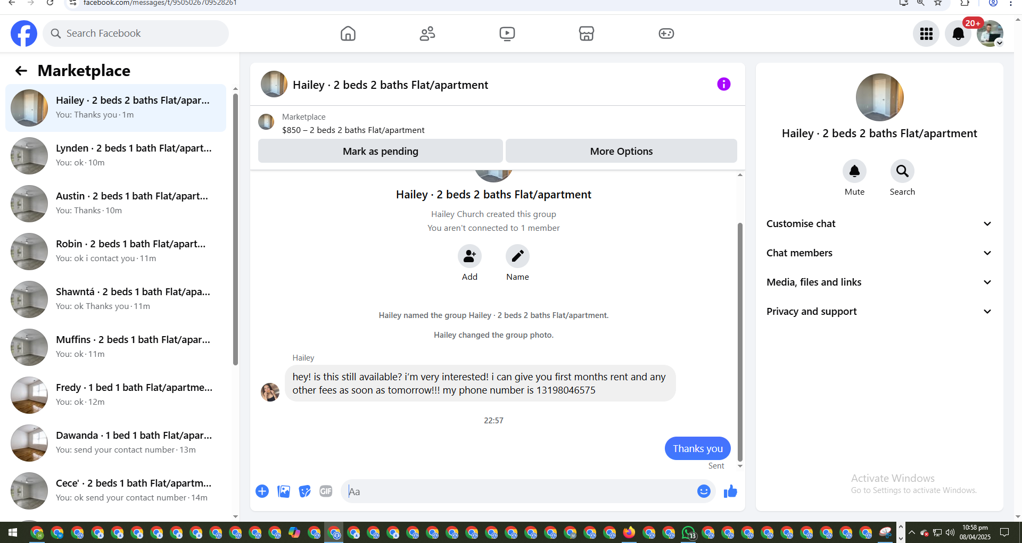The width and height of the screenshot is (1022, 543).
Task: Expand Media, files and links section
Action: click(x=879, y=282)
